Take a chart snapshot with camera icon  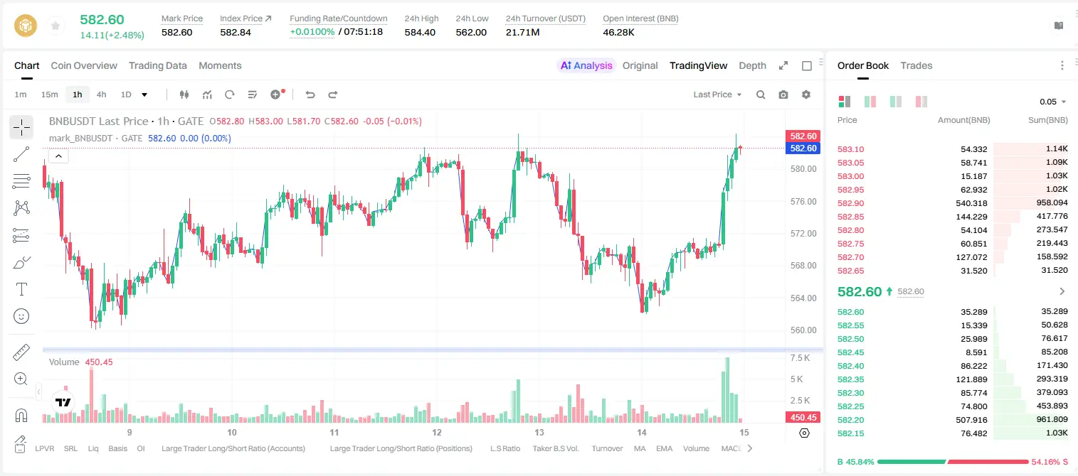tap(783, 94)
